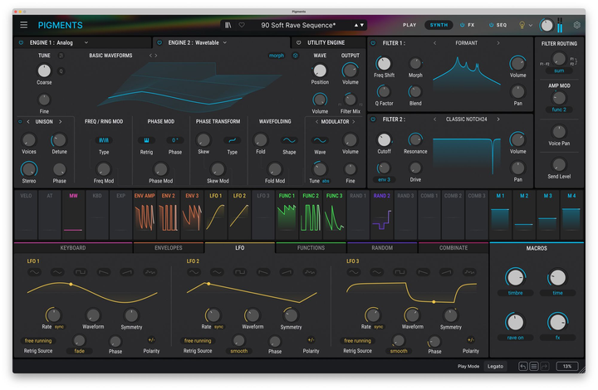The height and width of the screenshot is (390, 598).
Task: Click the Phase Mod Retrig icon
Action: (x=146, y=140)
